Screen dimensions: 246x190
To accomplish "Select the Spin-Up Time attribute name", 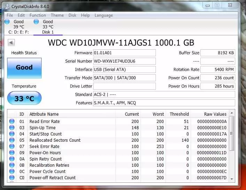I will coord(42,128).
